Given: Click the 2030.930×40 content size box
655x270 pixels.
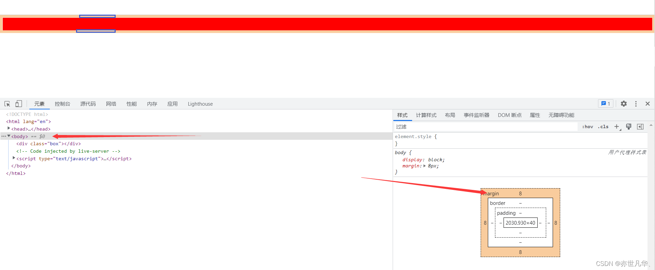Looking at the screenshot, I should click(x=520, y=223).
